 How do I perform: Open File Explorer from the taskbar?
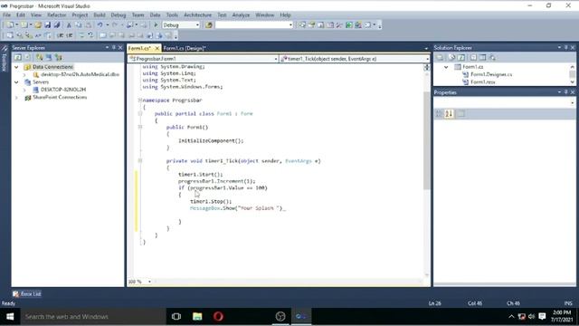(197, 316)
